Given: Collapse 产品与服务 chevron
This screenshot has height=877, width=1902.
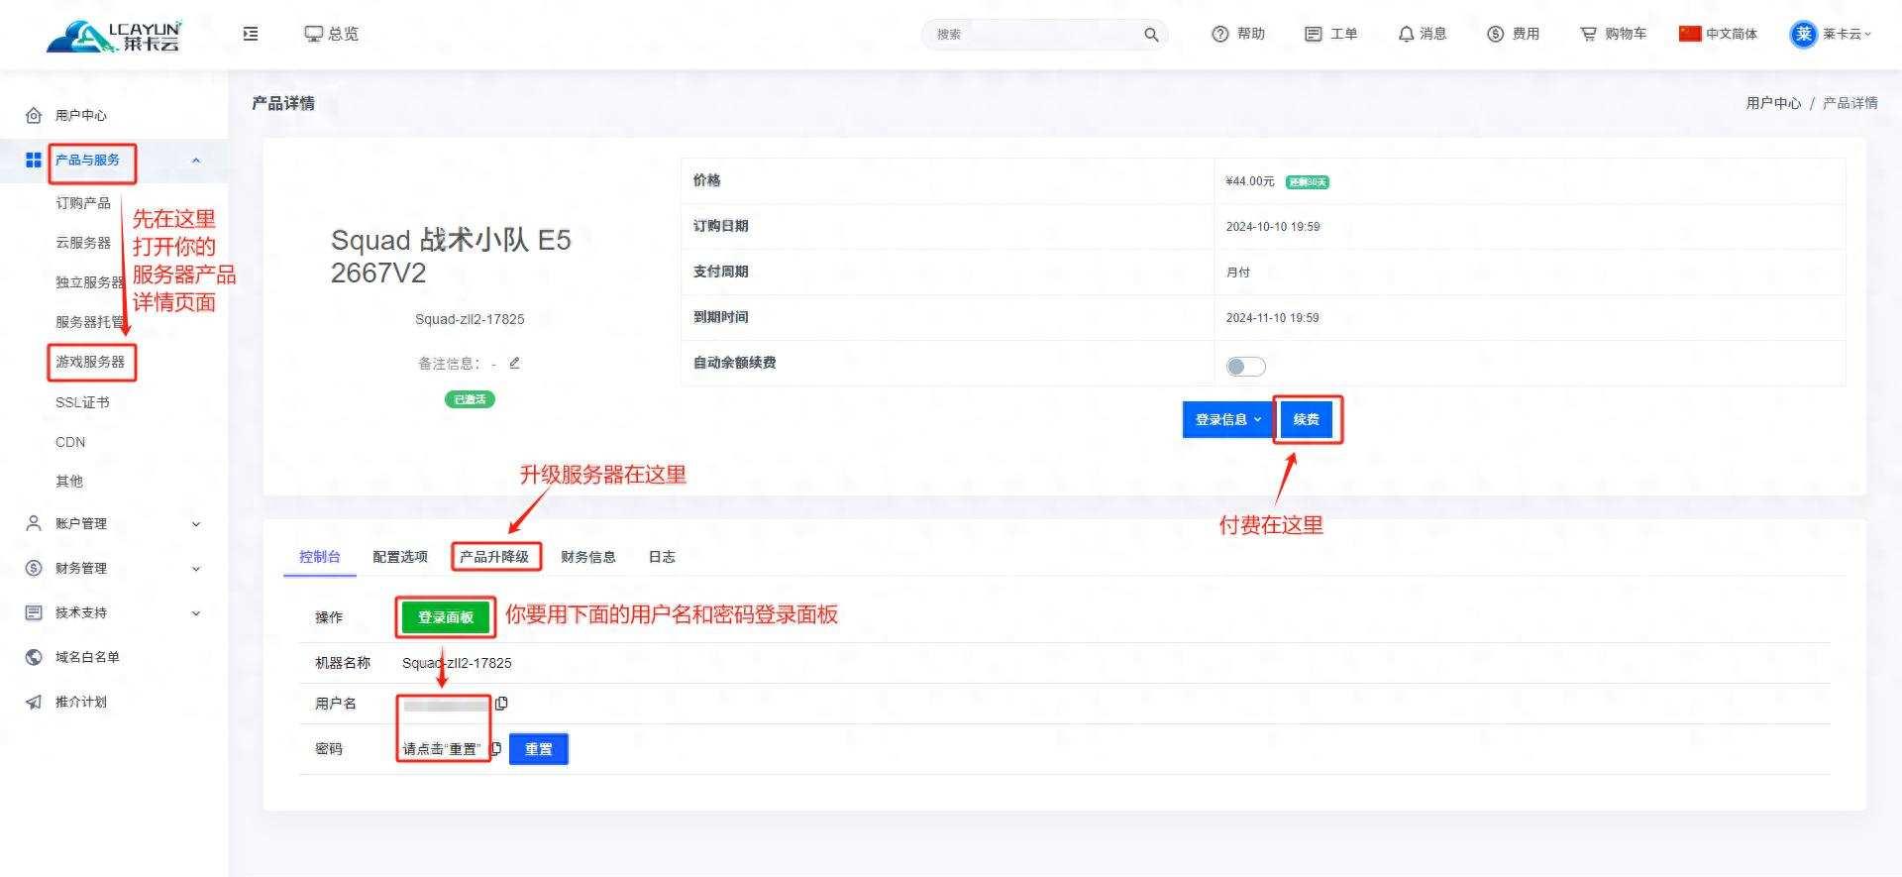Looking at the screenshot, I should pos(196,161).
